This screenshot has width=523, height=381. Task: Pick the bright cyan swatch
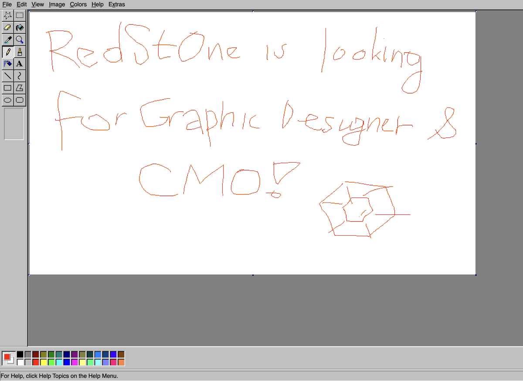pyautogui.click(x=59, y=362)
